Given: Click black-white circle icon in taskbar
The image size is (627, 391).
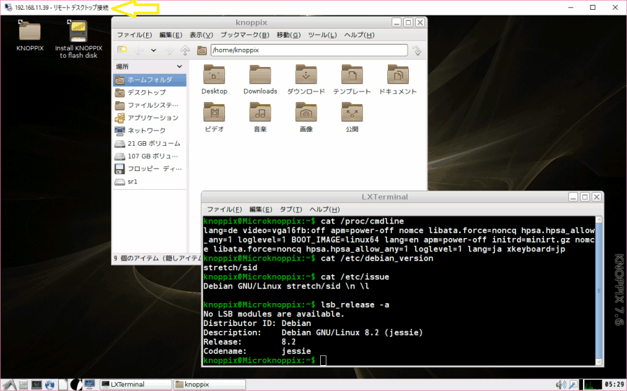Looking at the screenshot, I should 76,385.
